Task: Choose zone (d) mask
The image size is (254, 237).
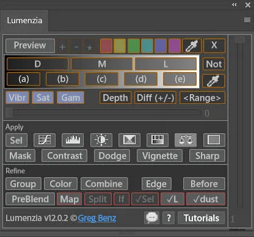Action: click(x=141, y=79)
